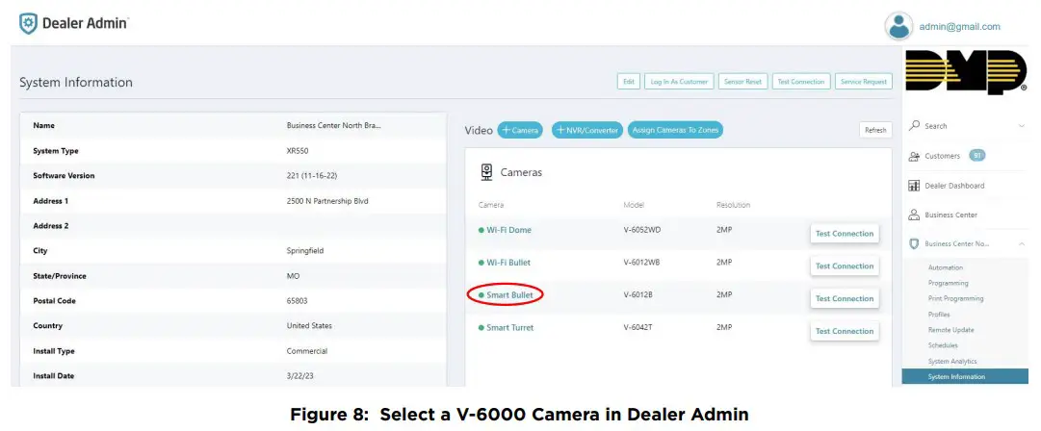Click the Dealer Dashboard grid icon
The image size is (1041, 431).
(x=914, y=186)
